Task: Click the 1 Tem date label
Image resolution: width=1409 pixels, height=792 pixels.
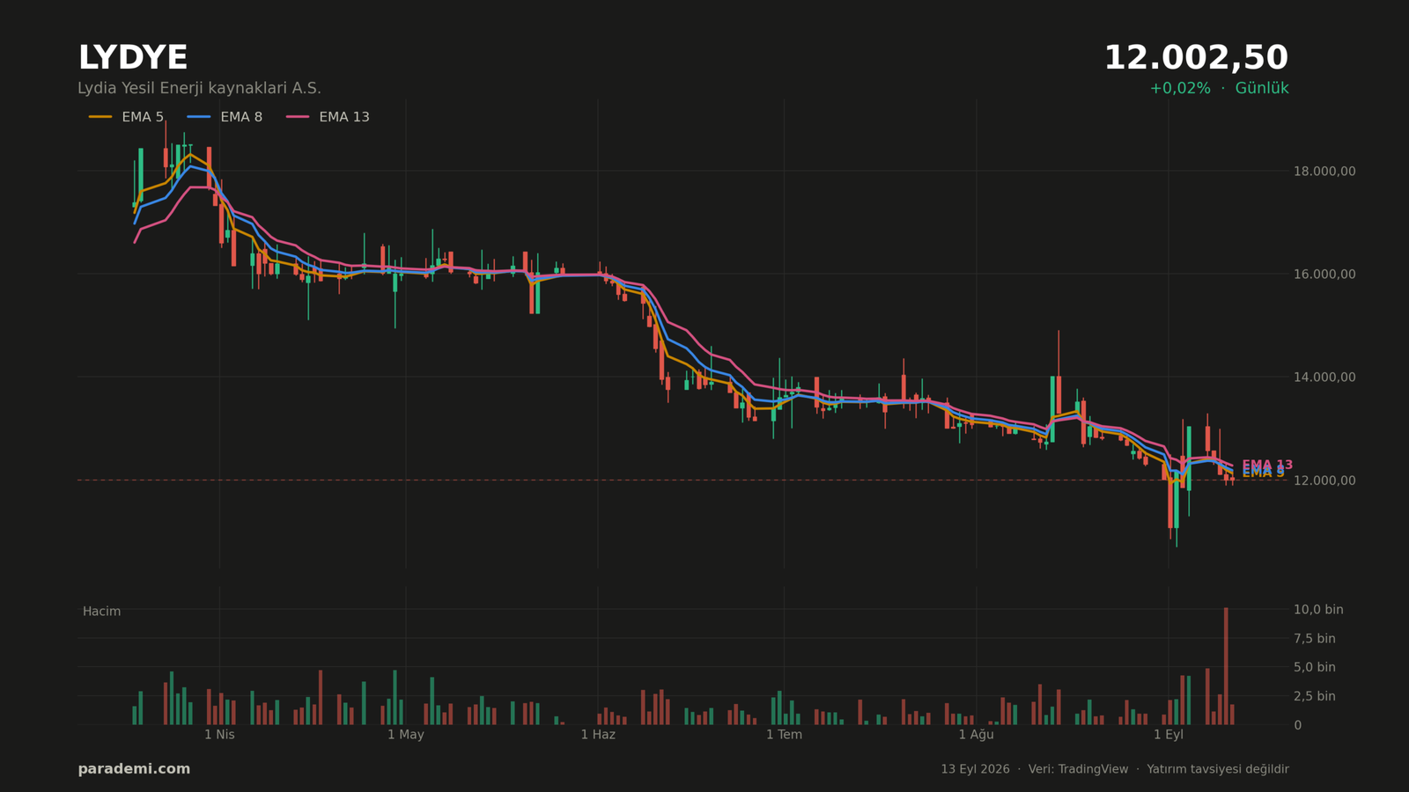Action: [x=784, y=735]
